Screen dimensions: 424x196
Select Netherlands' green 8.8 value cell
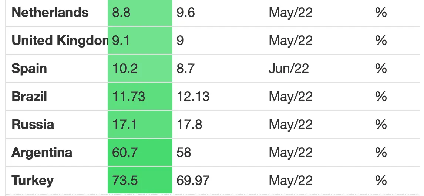coord(139,13)
